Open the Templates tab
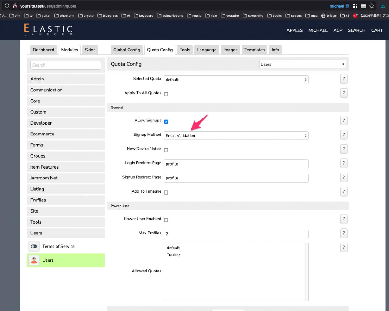The image size is (389, 311). coord(254,50)
